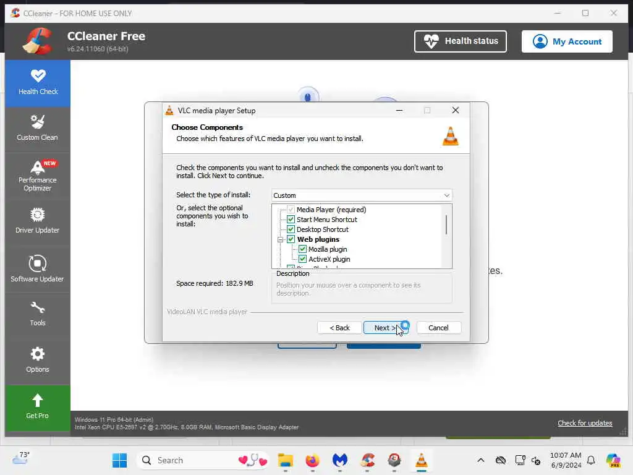
Task: Open the install type dropdown showing Custom
Action: click(x=361, y=195)
